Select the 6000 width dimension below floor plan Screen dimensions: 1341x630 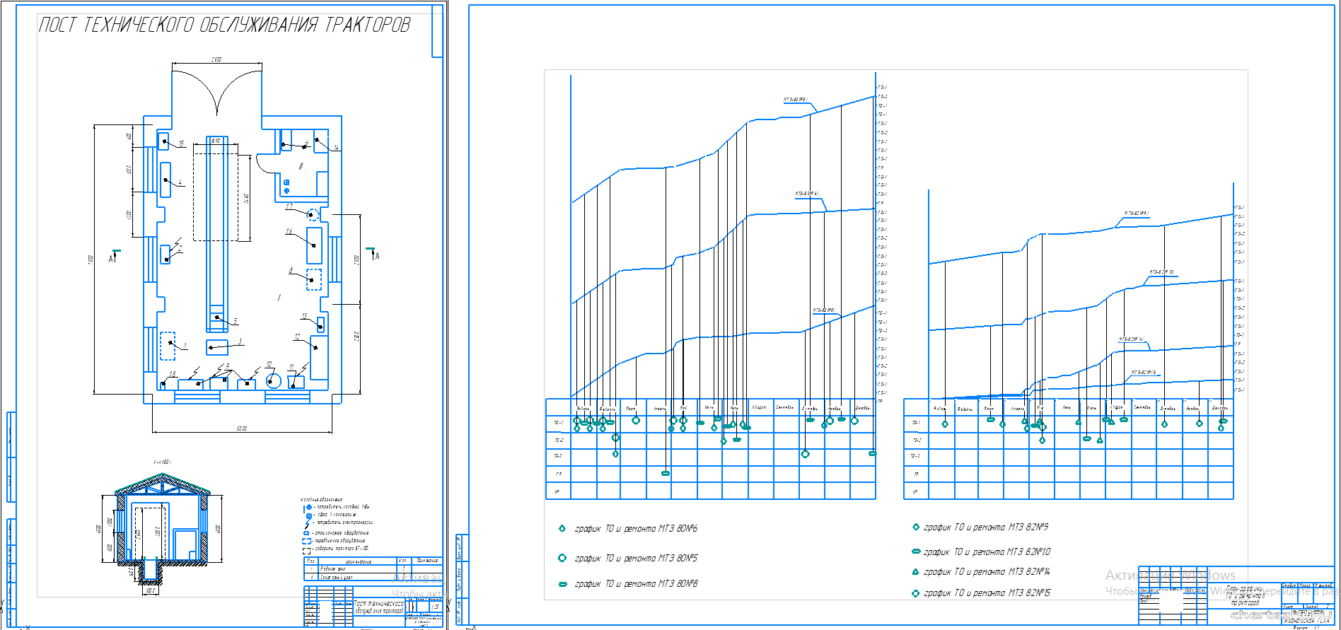pos(242,429)
